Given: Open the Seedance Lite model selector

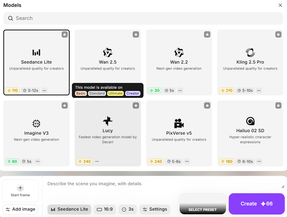Looking at the screenshot, I should pyautogui.click(x=69, y=209).
